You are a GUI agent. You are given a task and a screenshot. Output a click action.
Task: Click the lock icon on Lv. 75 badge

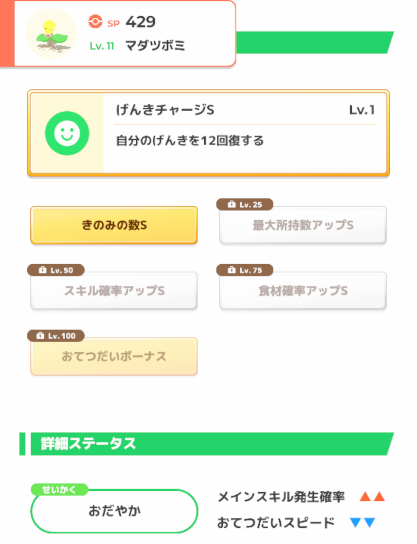tap(232, 270)
